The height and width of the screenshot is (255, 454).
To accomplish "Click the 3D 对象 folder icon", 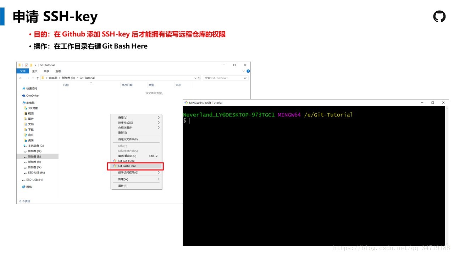I will coord(26,108).
